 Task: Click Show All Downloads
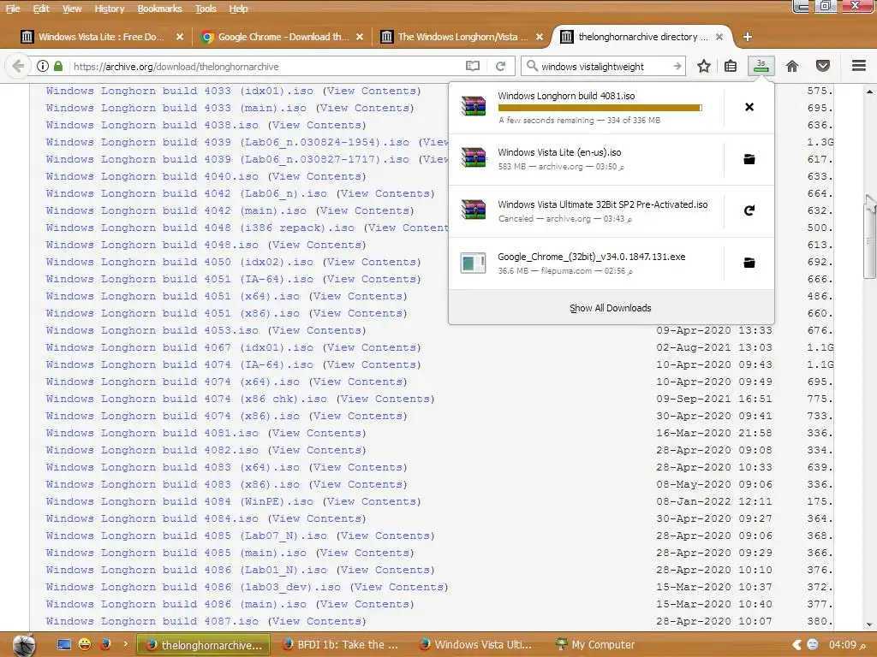[611, 308]
